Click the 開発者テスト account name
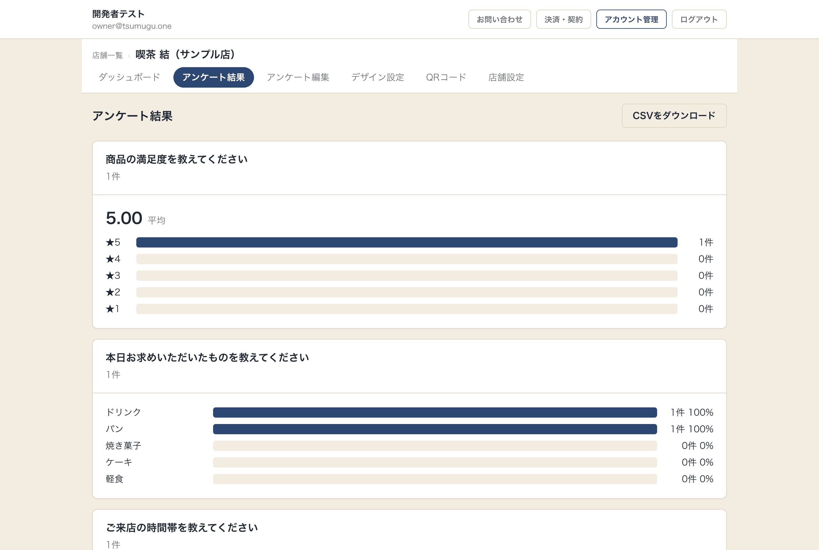The height and width of the screenshot is (550, 819). click(x=118, y=14)
